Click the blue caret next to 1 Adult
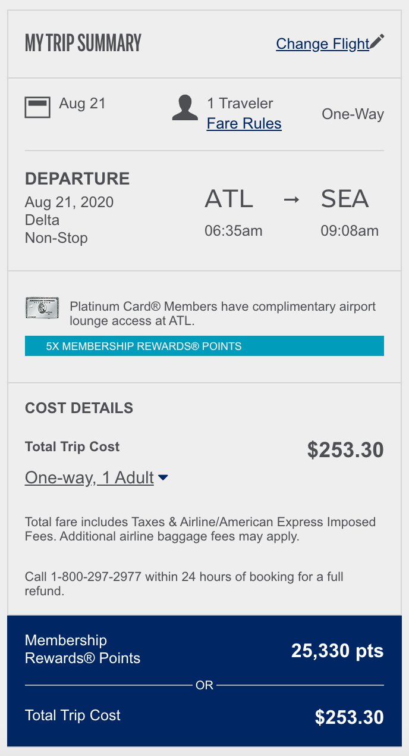 (163, 477)
